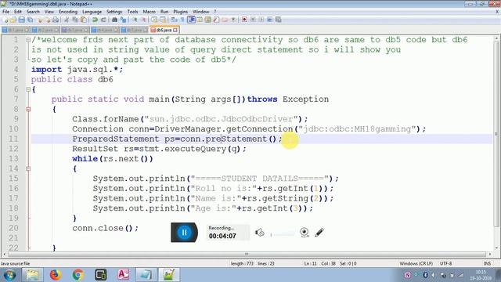This screenshot has height=282, width=501.
Task: Open the Function List toolbar icon
Action: point(216,20)
